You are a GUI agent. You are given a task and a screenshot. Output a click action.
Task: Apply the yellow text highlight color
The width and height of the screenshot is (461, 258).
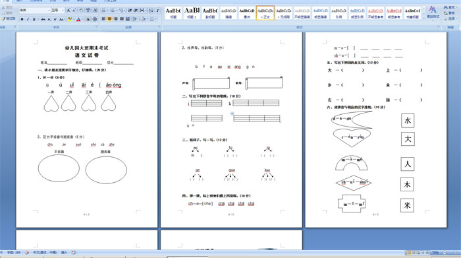coord(70,19)
